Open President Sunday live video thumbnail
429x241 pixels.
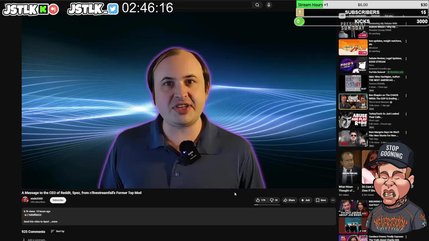point(353,30)
